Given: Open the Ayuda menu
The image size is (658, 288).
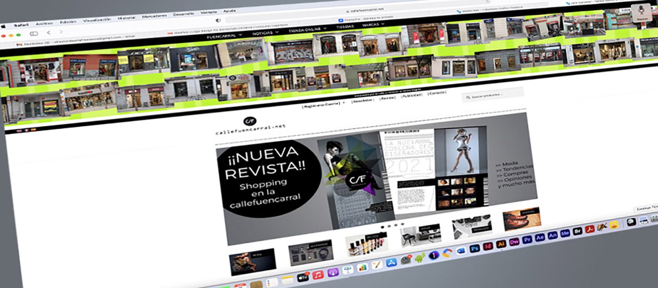Looking at the screenshot, I should [230, 11].
